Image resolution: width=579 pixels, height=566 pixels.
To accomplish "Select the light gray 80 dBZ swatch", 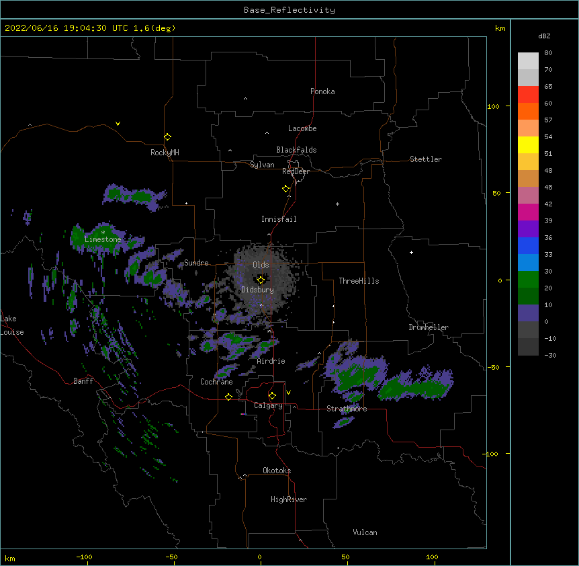I will (x=528, y=61).
